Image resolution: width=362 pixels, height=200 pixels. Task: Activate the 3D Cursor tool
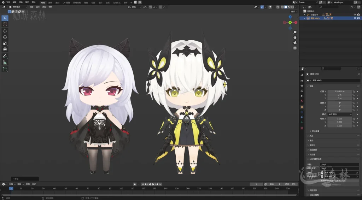point(5,24)
